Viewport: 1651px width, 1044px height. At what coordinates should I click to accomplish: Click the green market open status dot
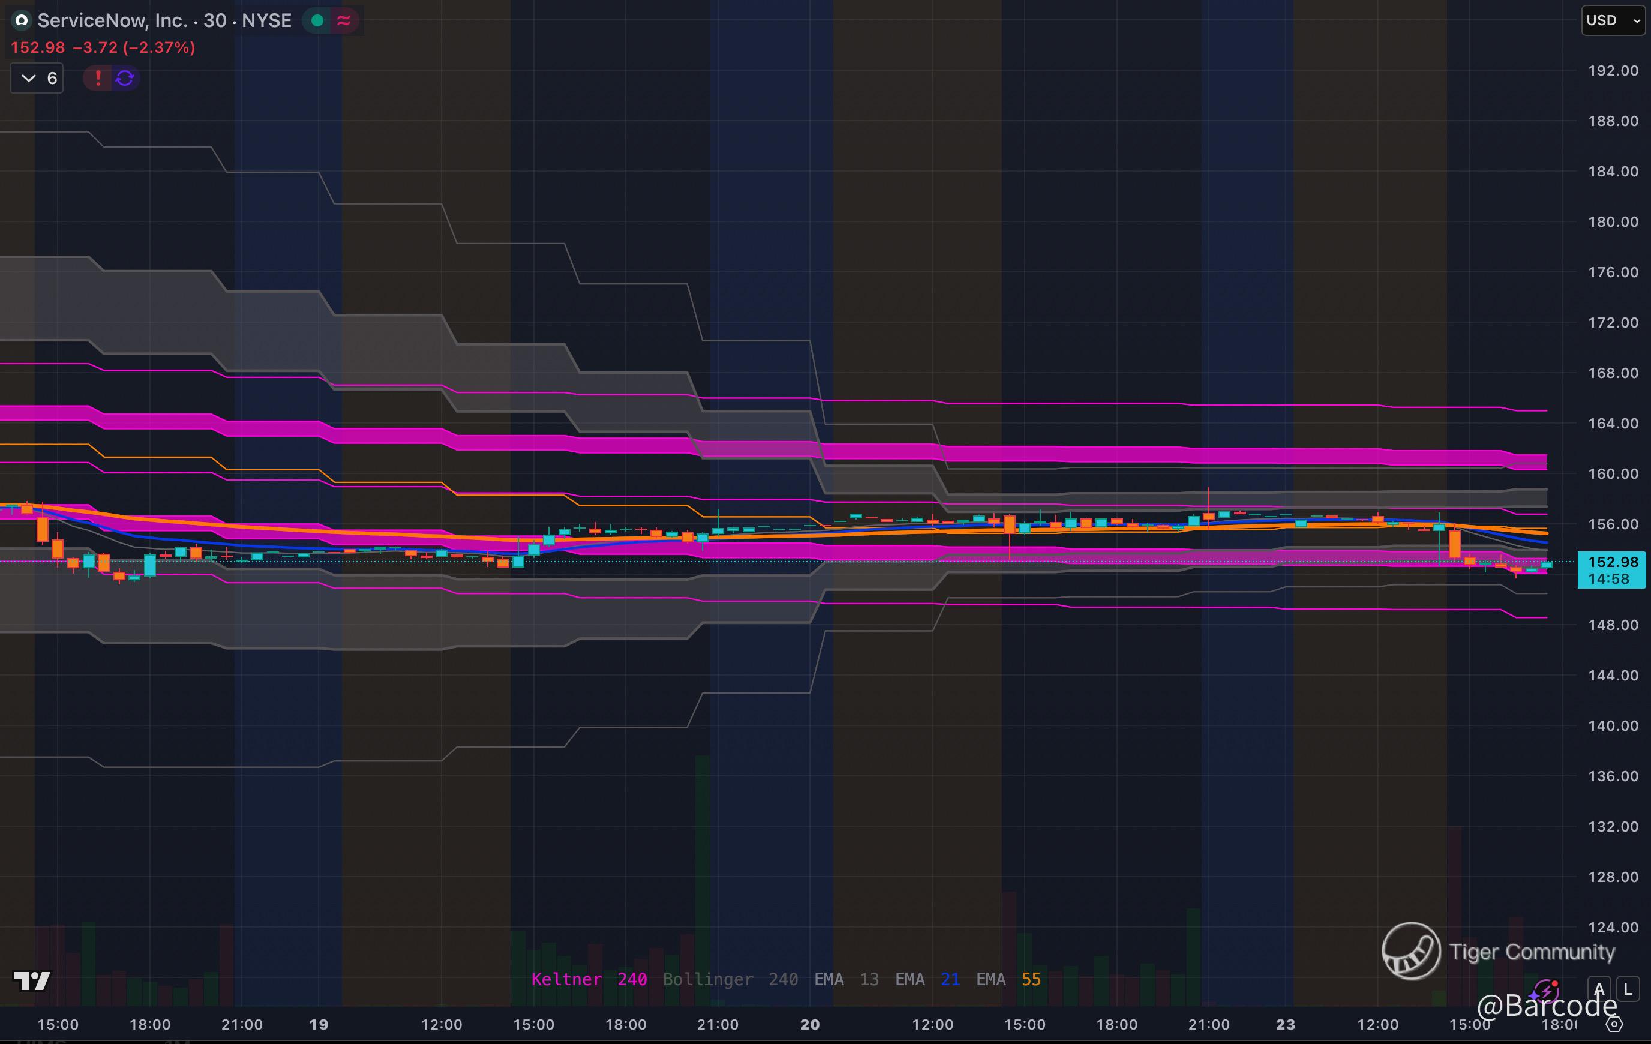[317, 20]
